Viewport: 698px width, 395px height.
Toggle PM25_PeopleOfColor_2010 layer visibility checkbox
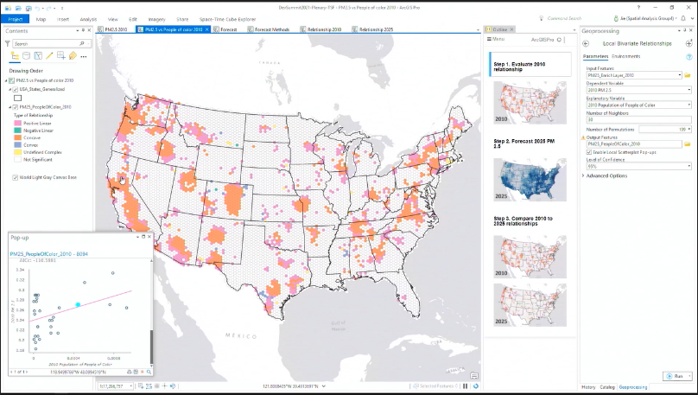click(x=16, y=107)
